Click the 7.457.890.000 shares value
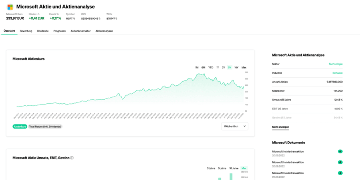 click(x=335, y=82)
